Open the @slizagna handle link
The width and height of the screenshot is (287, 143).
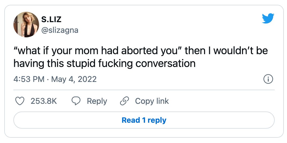click(x=60, y=30)
